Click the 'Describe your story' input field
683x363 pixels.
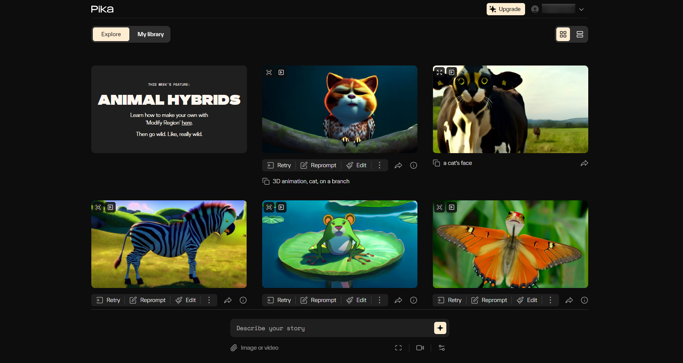[331, 328]
